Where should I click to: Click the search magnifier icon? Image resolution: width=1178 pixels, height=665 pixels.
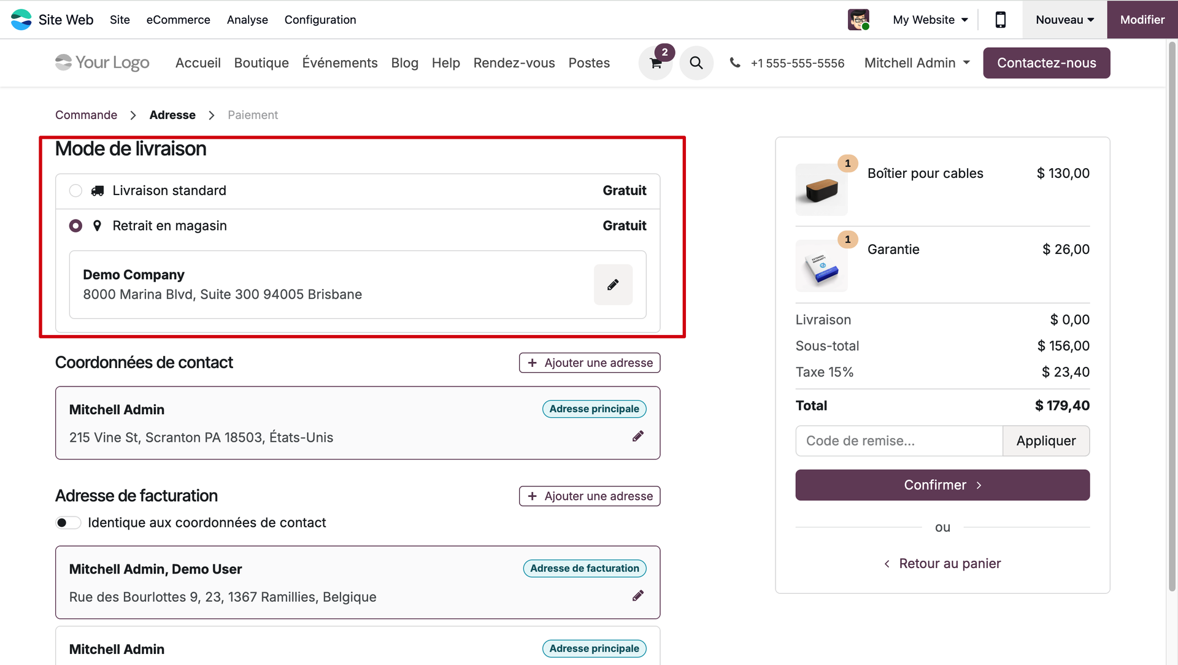696,63
